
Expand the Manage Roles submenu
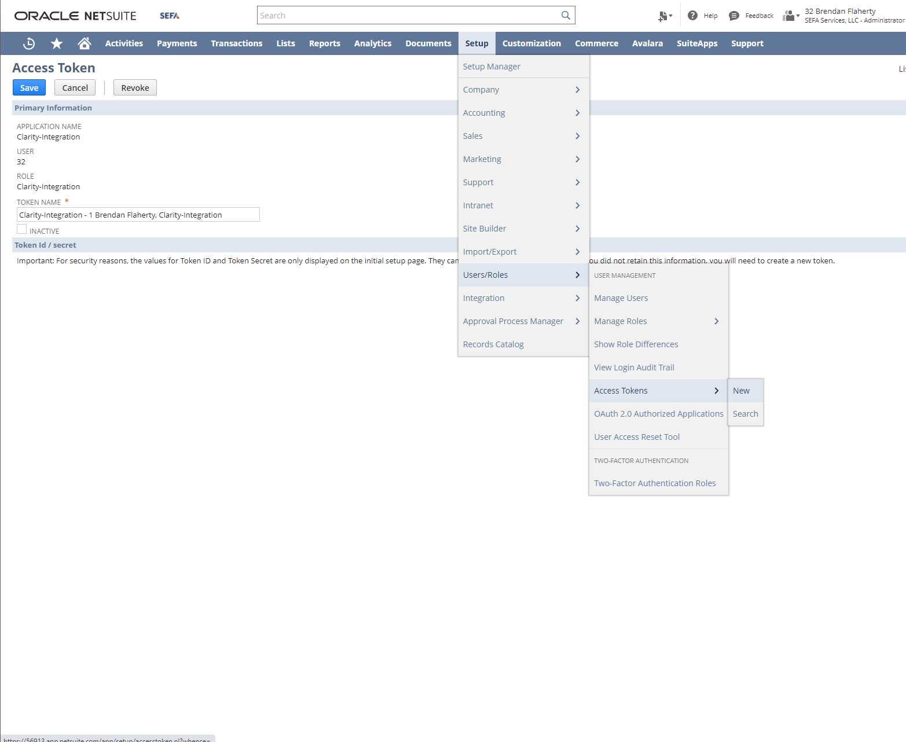658,321
